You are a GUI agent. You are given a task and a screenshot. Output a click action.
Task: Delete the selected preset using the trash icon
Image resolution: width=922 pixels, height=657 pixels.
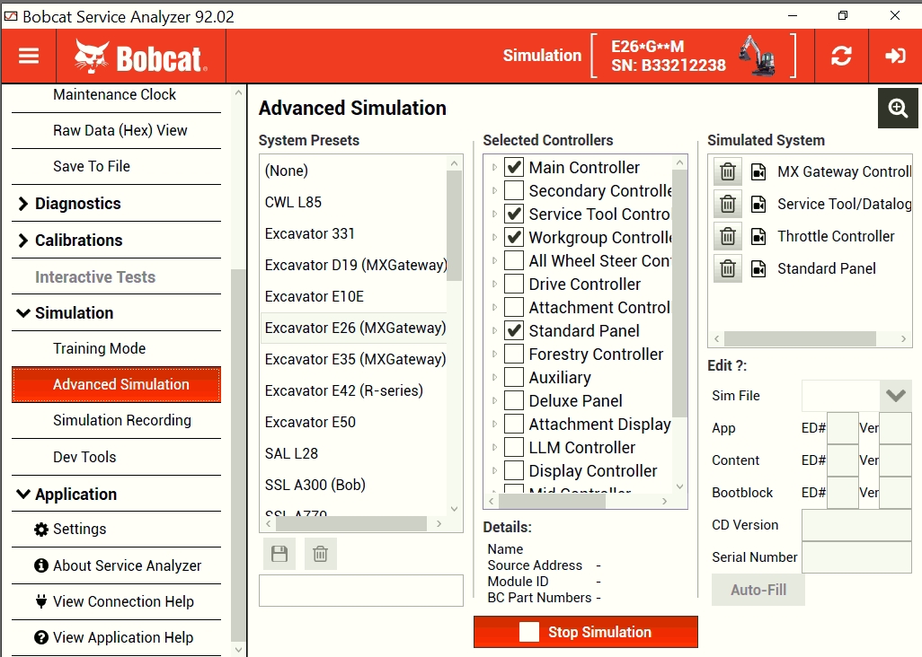[x=319, y=553]
